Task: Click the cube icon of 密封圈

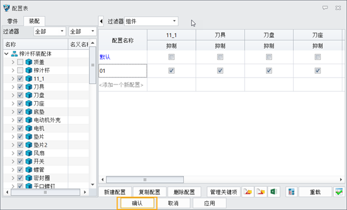Action: [x=29, y=178]
